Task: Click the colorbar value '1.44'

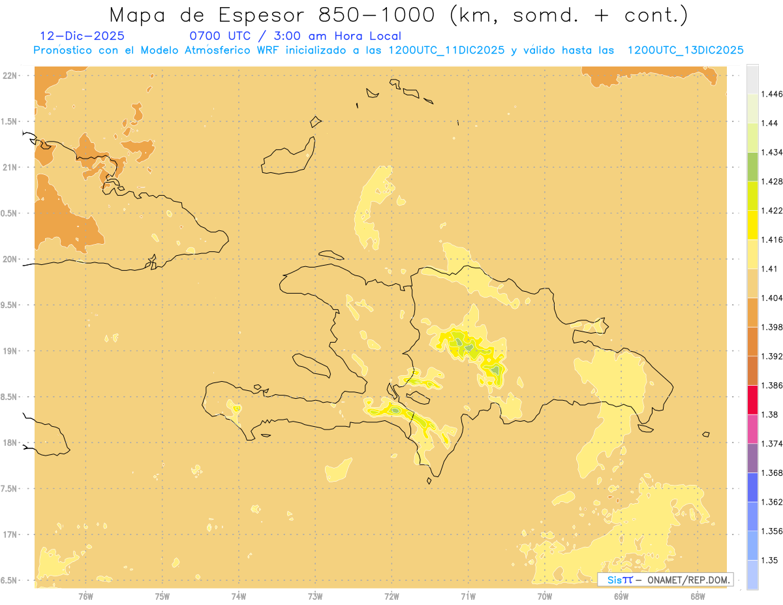Action: [769, 123]
